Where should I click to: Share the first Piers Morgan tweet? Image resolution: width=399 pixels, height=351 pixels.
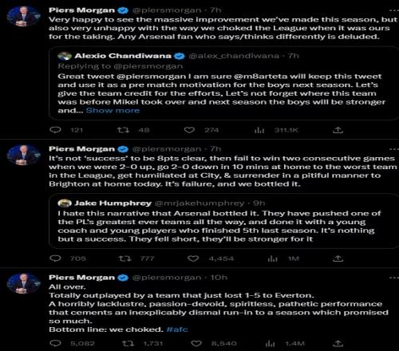[x=338, y=130]
